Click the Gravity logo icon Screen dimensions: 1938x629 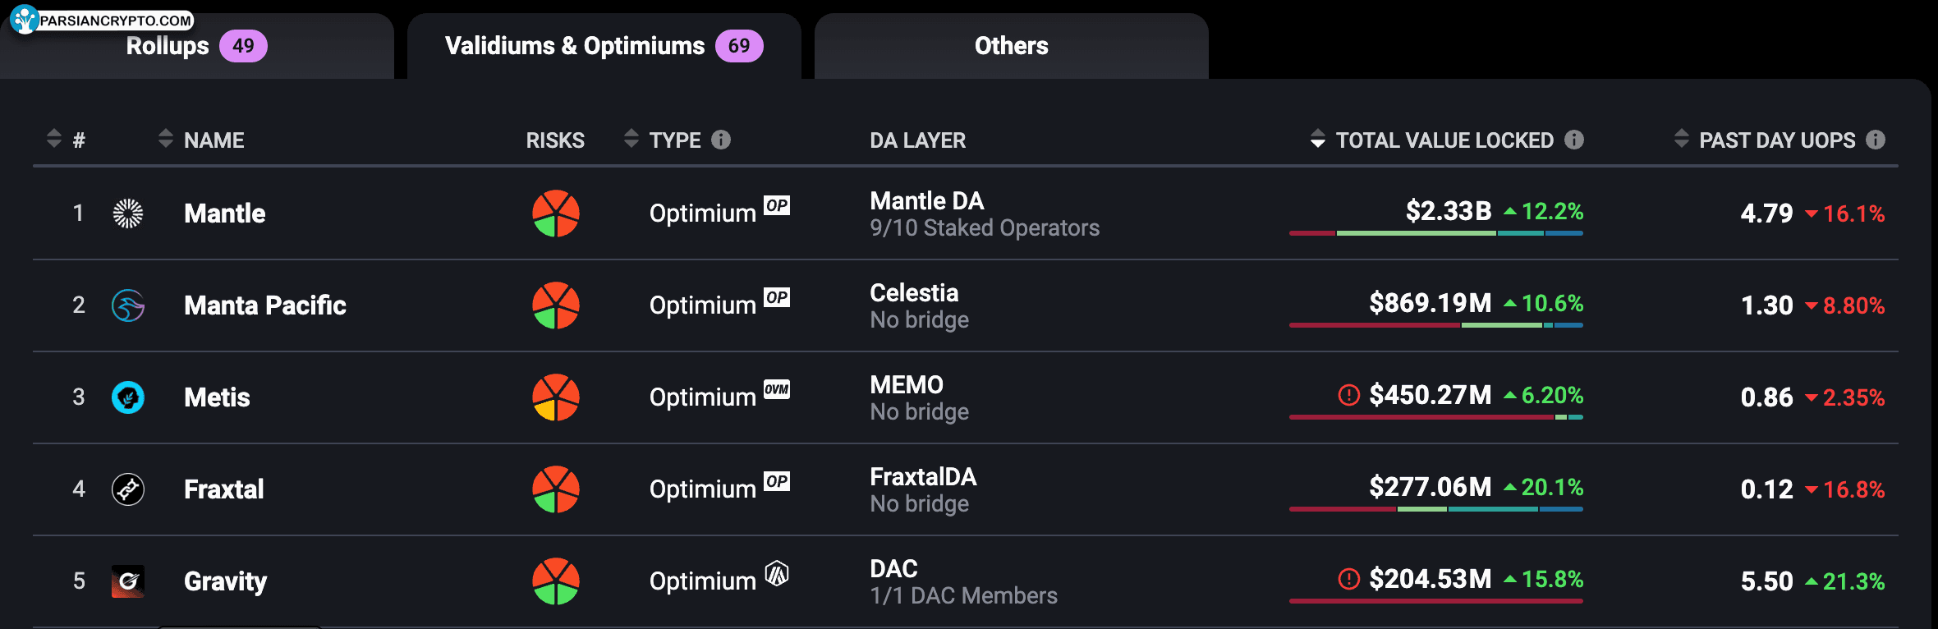(x=128, y=581)
